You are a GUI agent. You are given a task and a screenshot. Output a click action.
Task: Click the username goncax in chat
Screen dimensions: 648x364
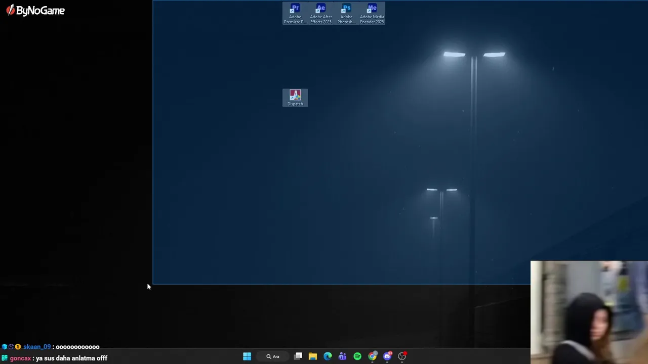tap(20, 358)
